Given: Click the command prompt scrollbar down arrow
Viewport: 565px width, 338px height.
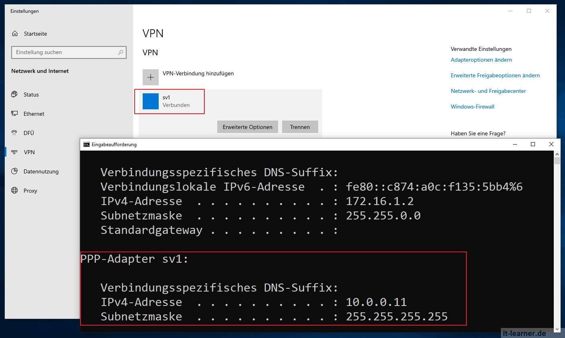Looking at the screenshot, I should [x=557, y=329].
